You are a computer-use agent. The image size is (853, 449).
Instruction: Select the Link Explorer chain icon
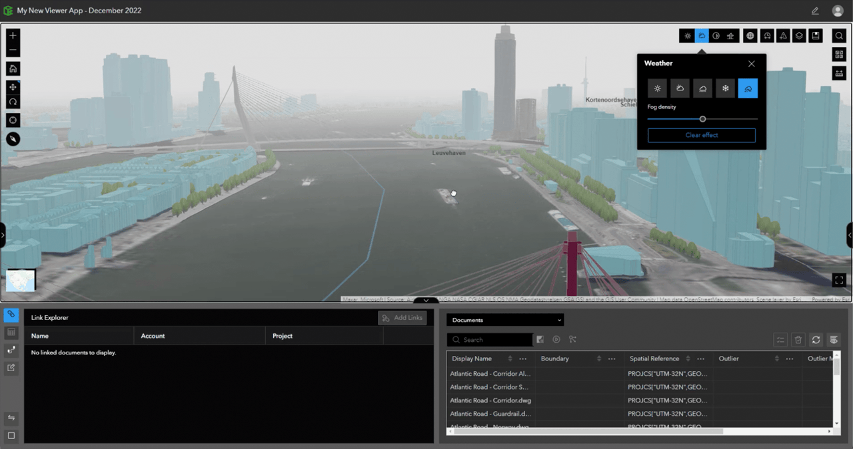tap(11, 314)
